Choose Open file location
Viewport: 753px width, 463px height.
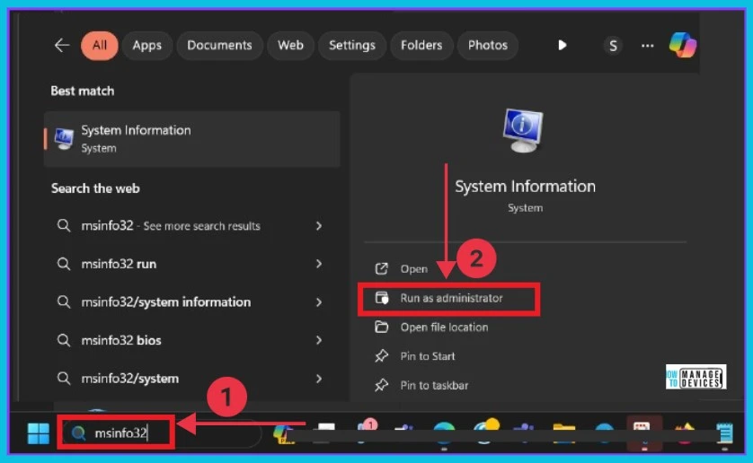coord(444,328)
